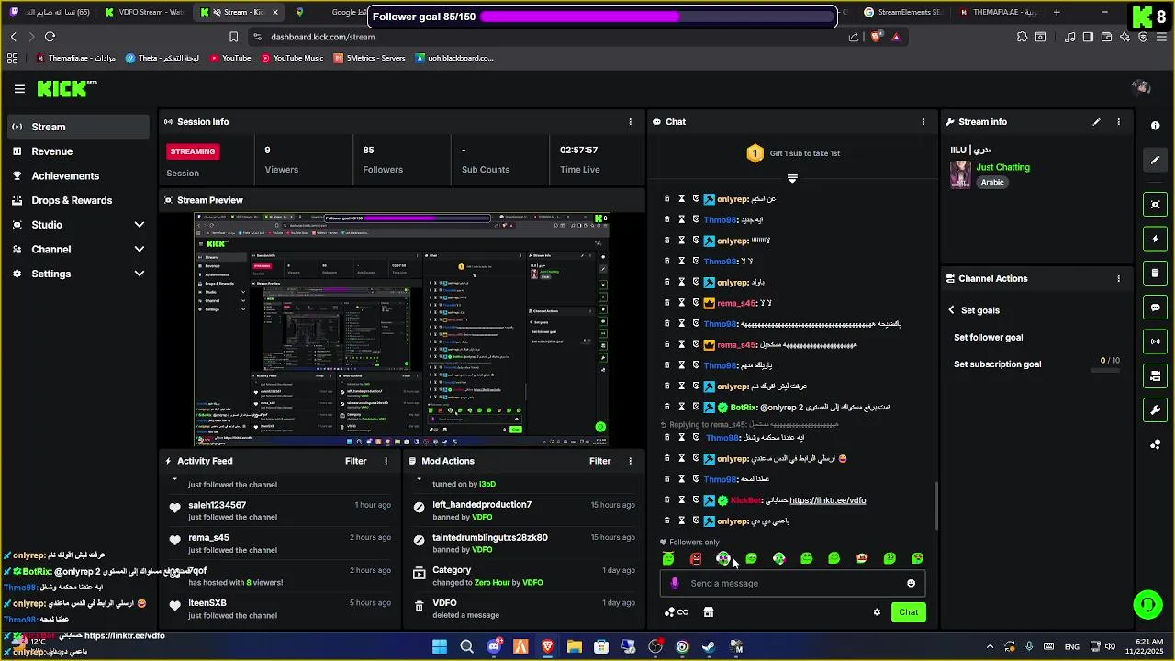Expand the Studio sidebar chevron

coord(140,225)
